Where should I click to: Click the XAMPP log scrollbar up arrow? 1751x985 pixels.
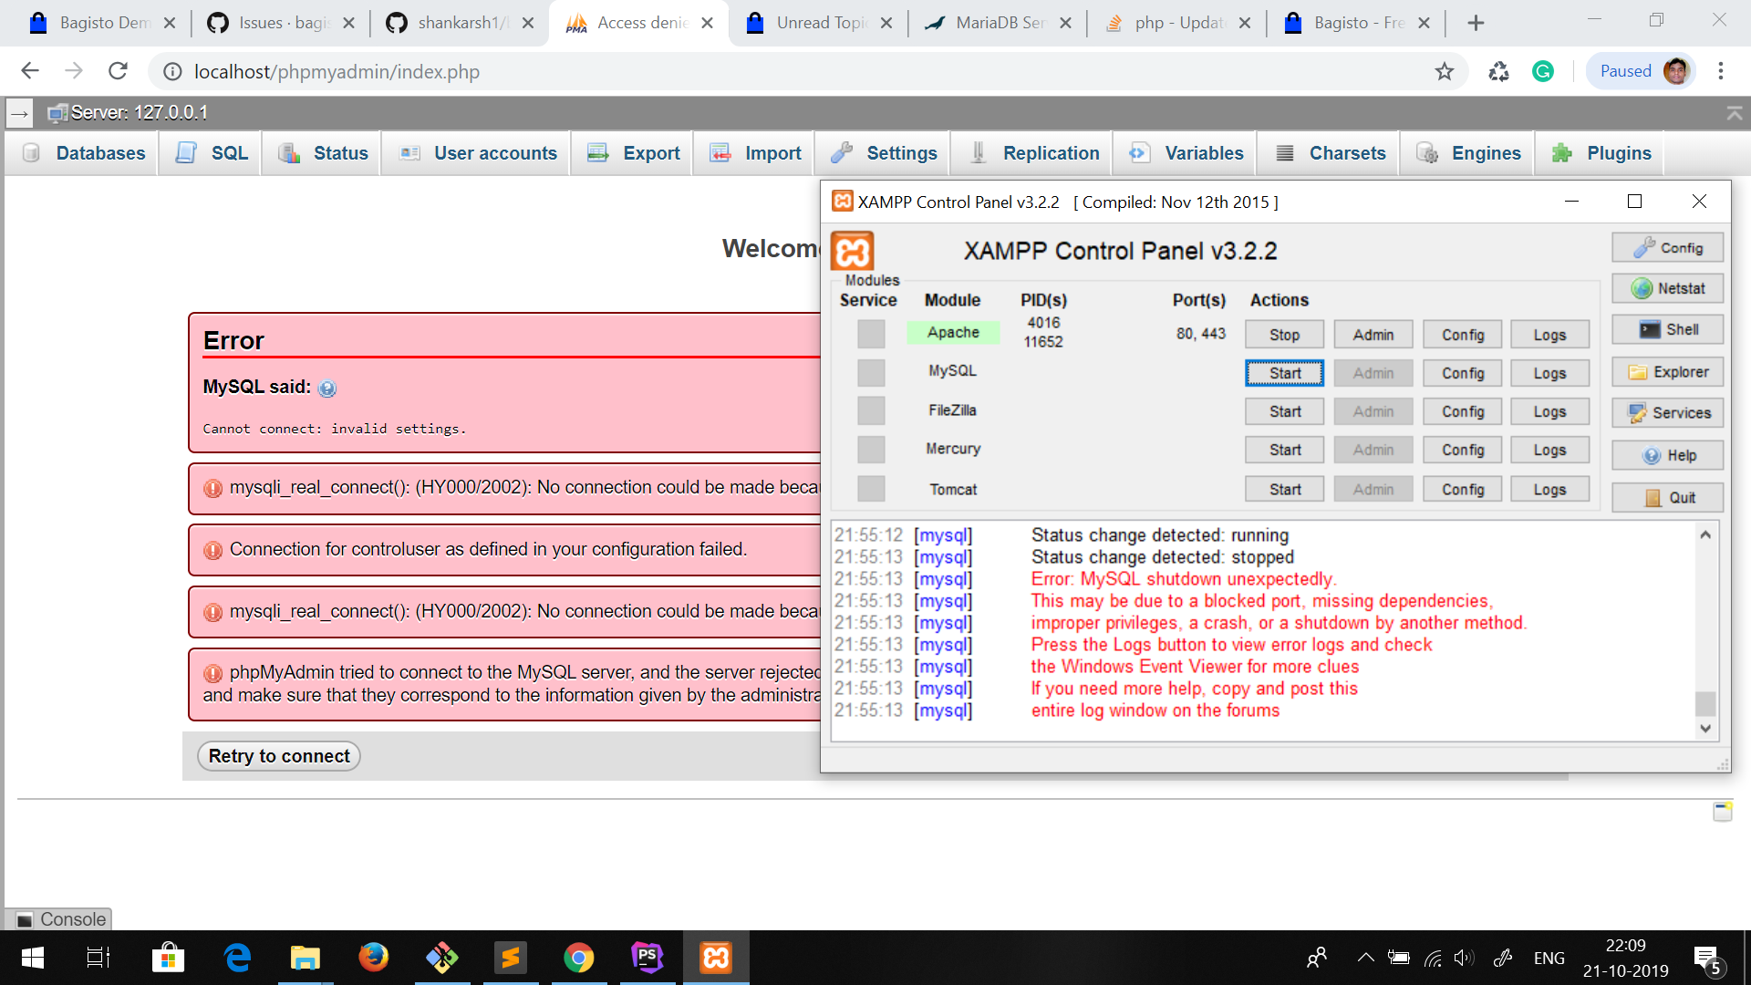tap(1705, 535)
